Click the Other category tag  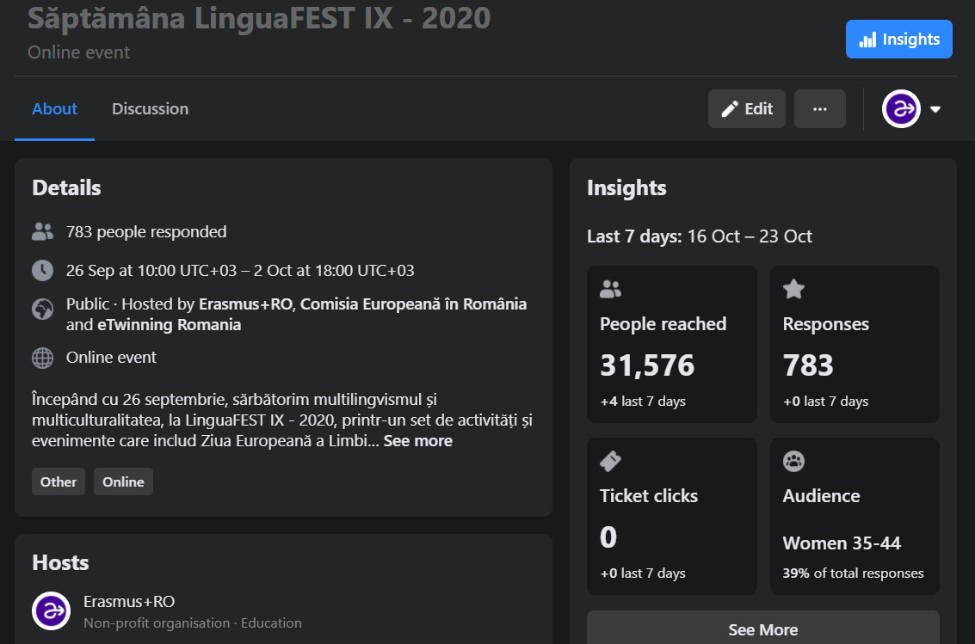(59, 481)
